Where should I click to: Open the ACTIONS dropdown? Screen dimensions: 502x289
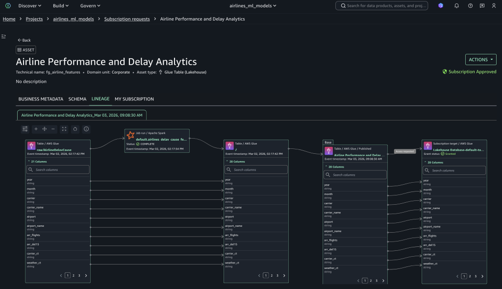coord(480,60)
